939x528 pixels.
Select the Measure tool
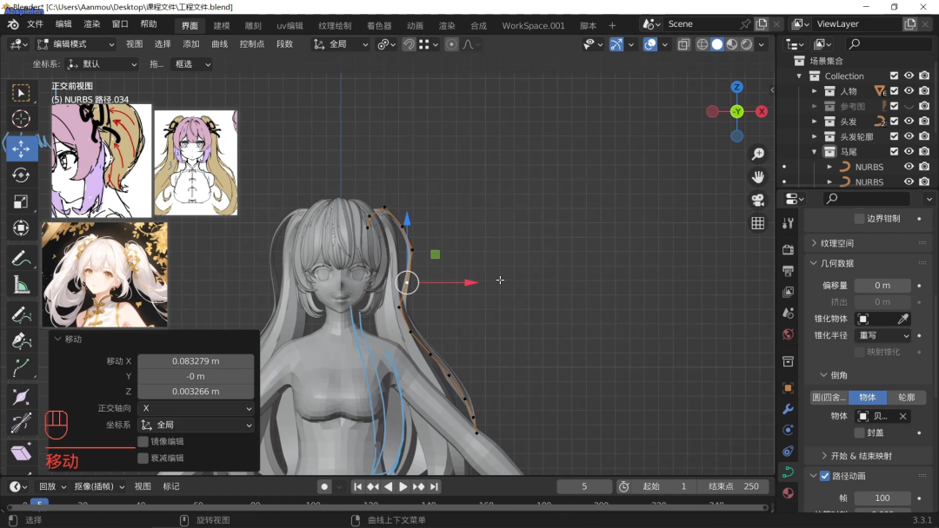click(x=21, y=285)
